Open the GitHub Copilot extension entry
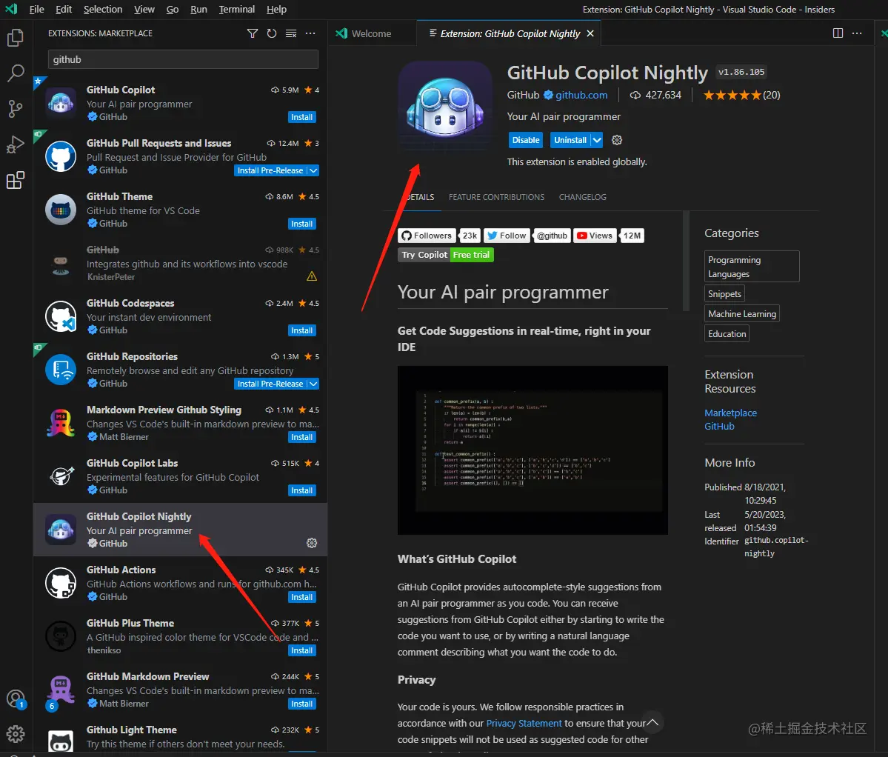The width and height of the screenshot is (888, 757). tap(180, 103)
